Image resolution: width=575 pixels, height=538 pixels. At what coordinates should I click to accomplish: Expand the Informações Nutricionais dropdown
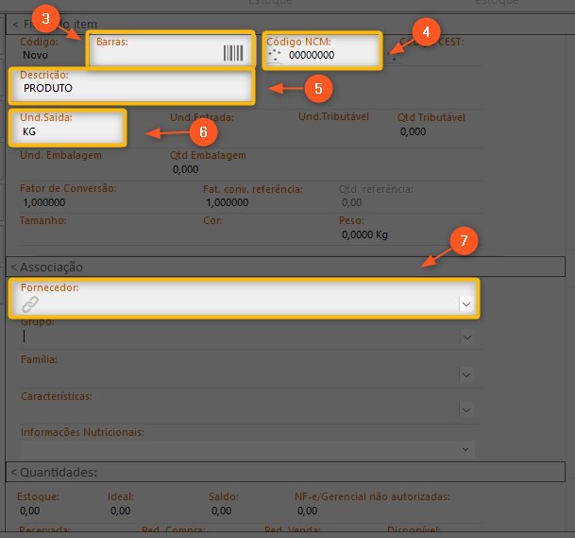(x=466, y=446)
